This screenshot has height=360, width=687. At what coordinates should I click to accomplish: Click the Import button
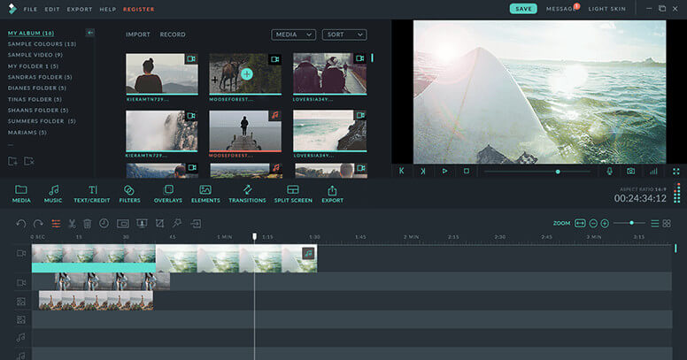coord(138,34)
